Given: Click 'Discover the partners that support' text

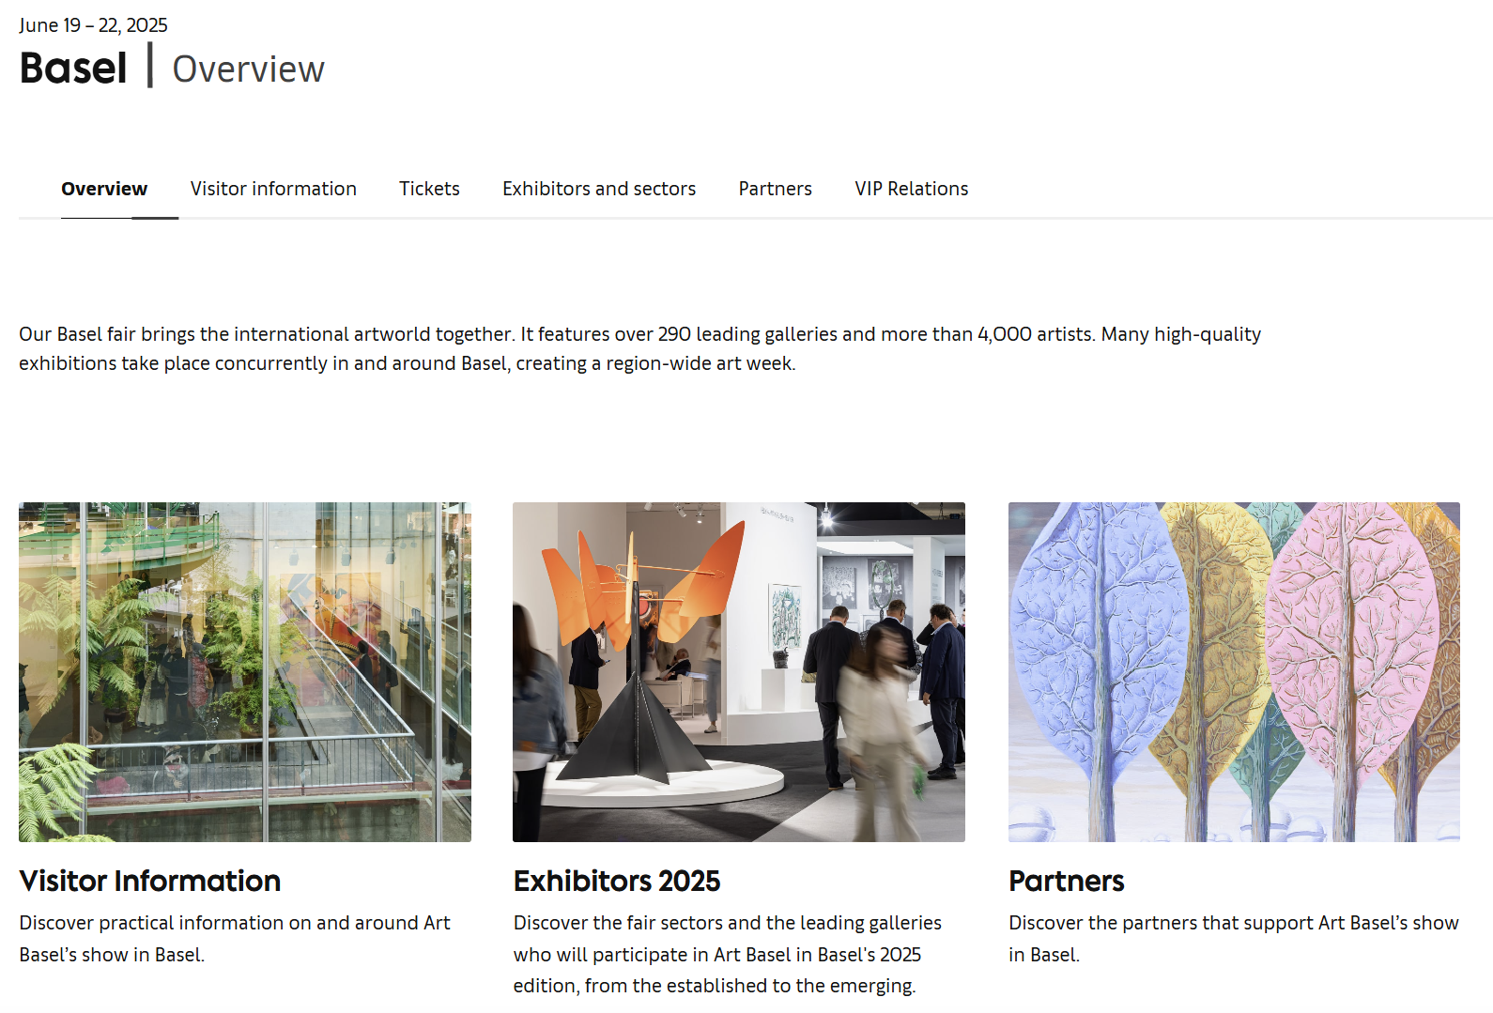Looking at the screenshot, I should (x=1234, y=939).
